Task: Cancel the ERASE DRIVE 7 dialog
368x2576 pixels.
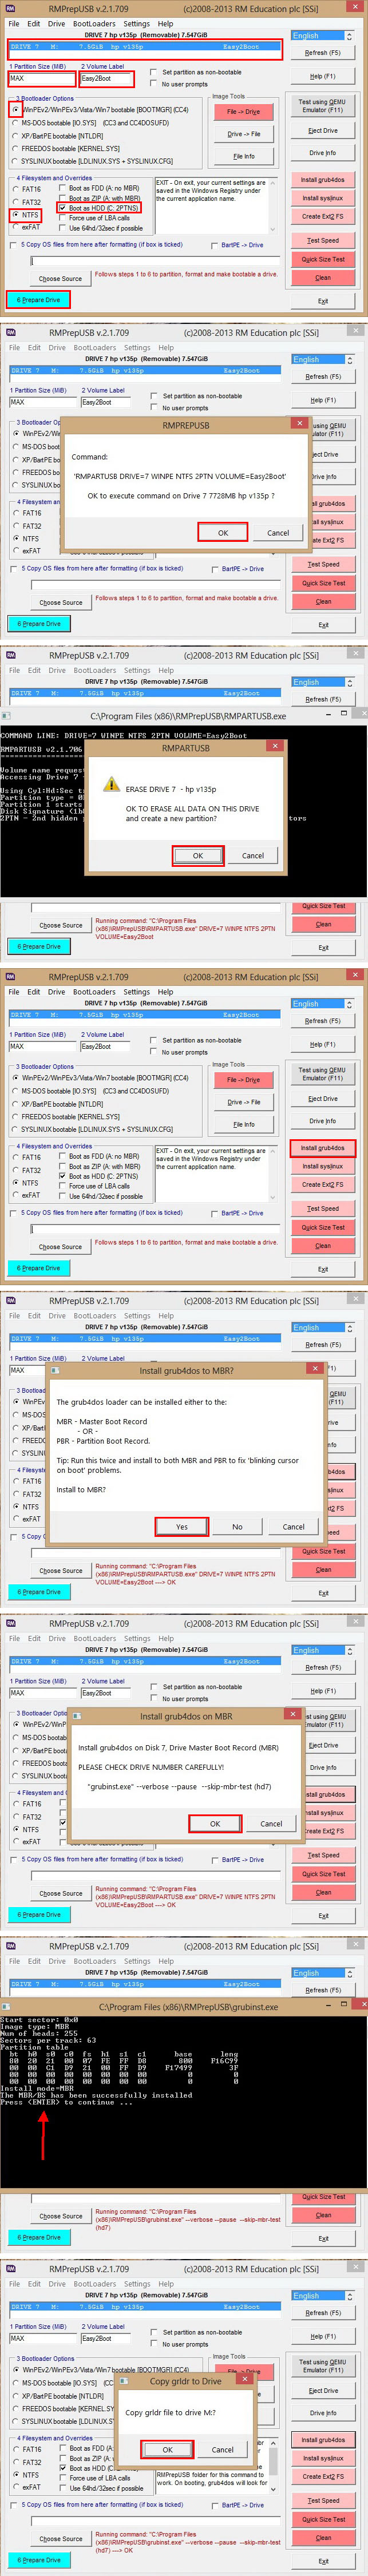Action: pos(253,855)
